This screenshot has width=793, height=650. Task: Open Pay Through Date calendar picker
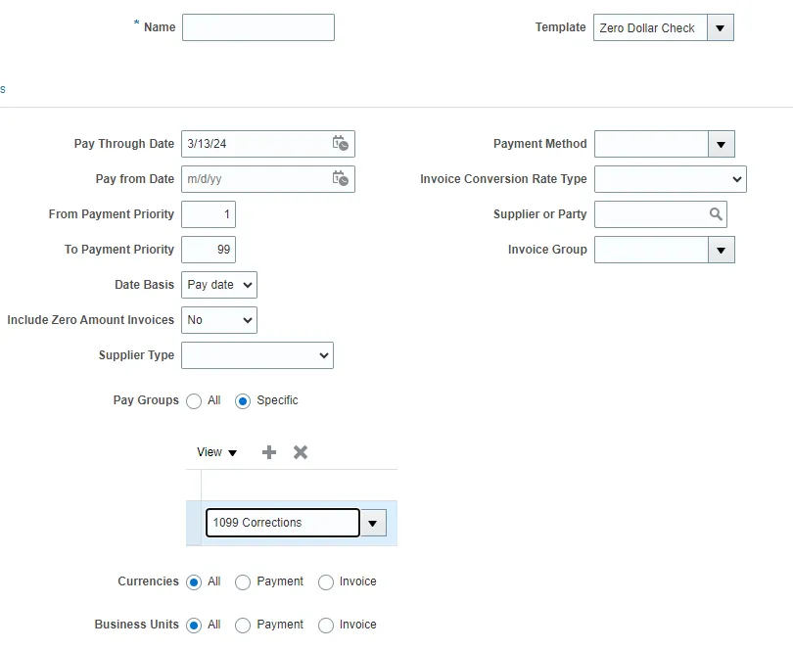[340, 144]
